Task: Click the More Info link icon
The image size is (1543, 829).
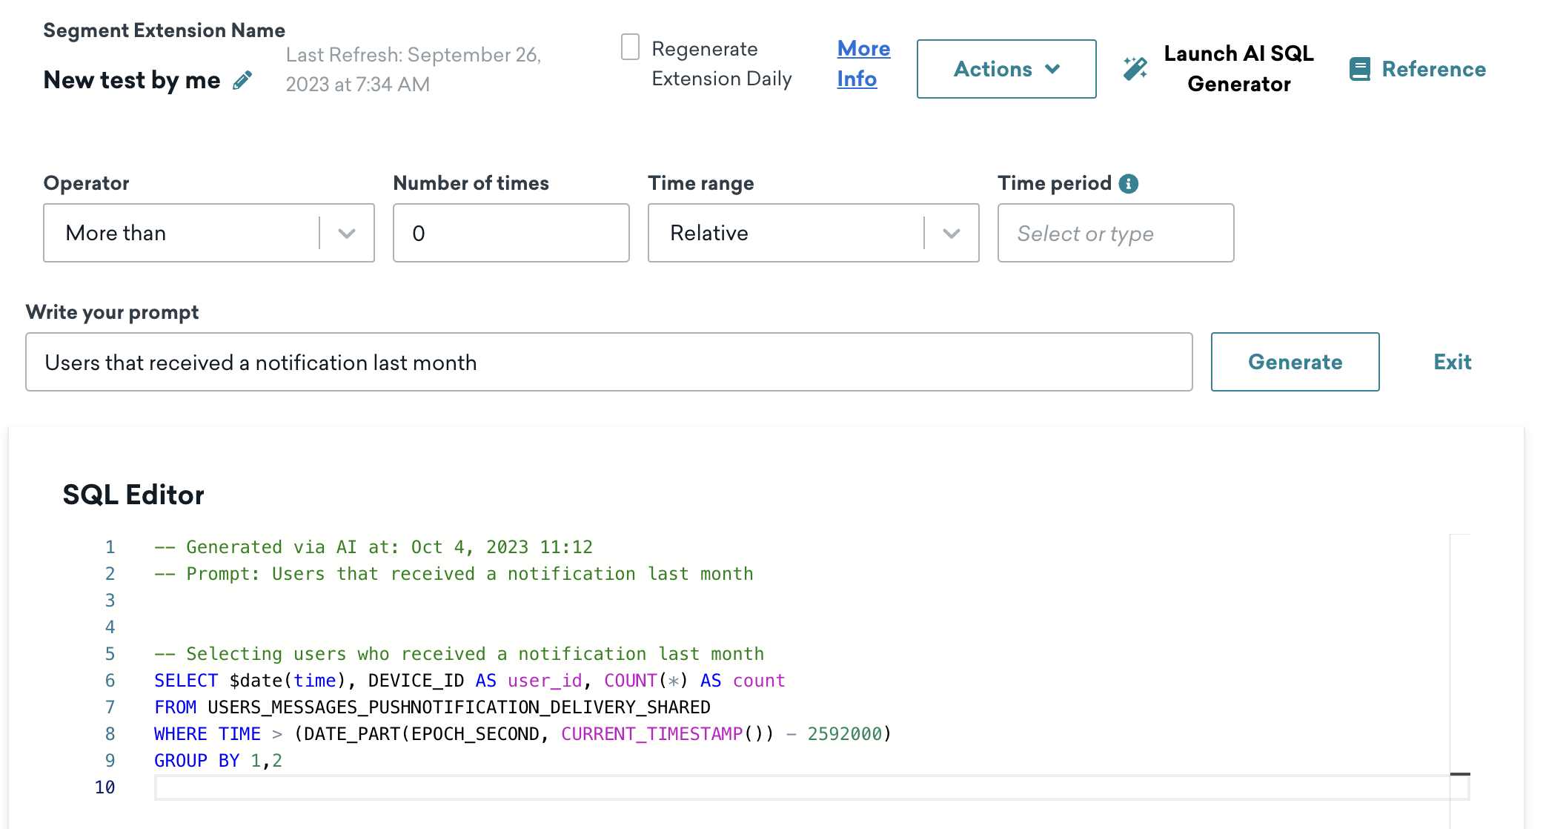Action: click(863, 62)
